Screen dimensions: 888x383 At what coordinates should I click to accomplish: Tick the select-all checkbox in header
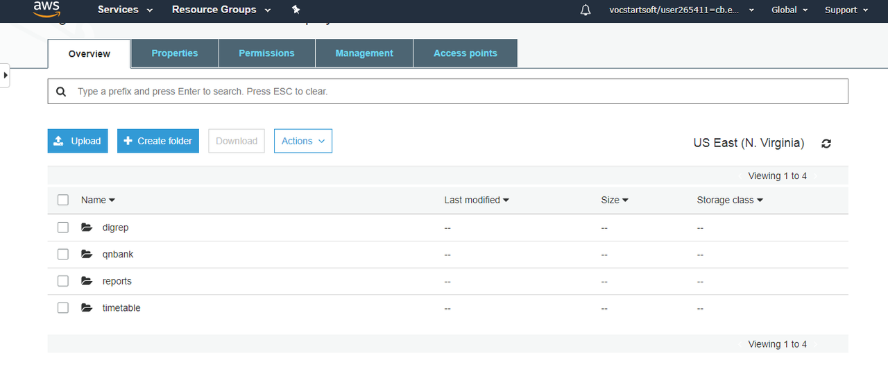point(63,200)
